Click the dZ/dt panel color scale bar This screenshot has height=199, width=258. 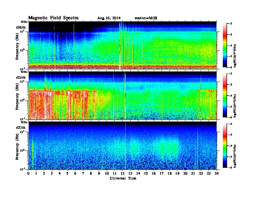pyautogui.click(x=225, y=145)
